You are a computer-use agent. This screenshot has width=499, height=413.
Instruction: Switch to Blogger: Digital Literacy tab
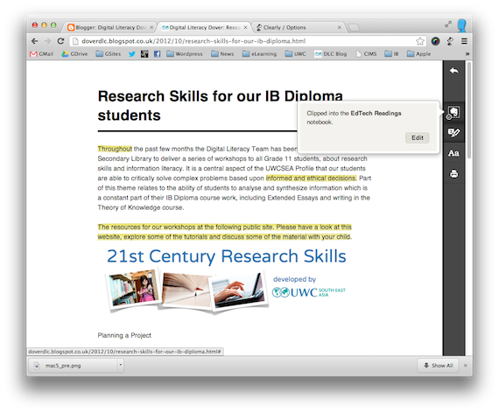108,28
